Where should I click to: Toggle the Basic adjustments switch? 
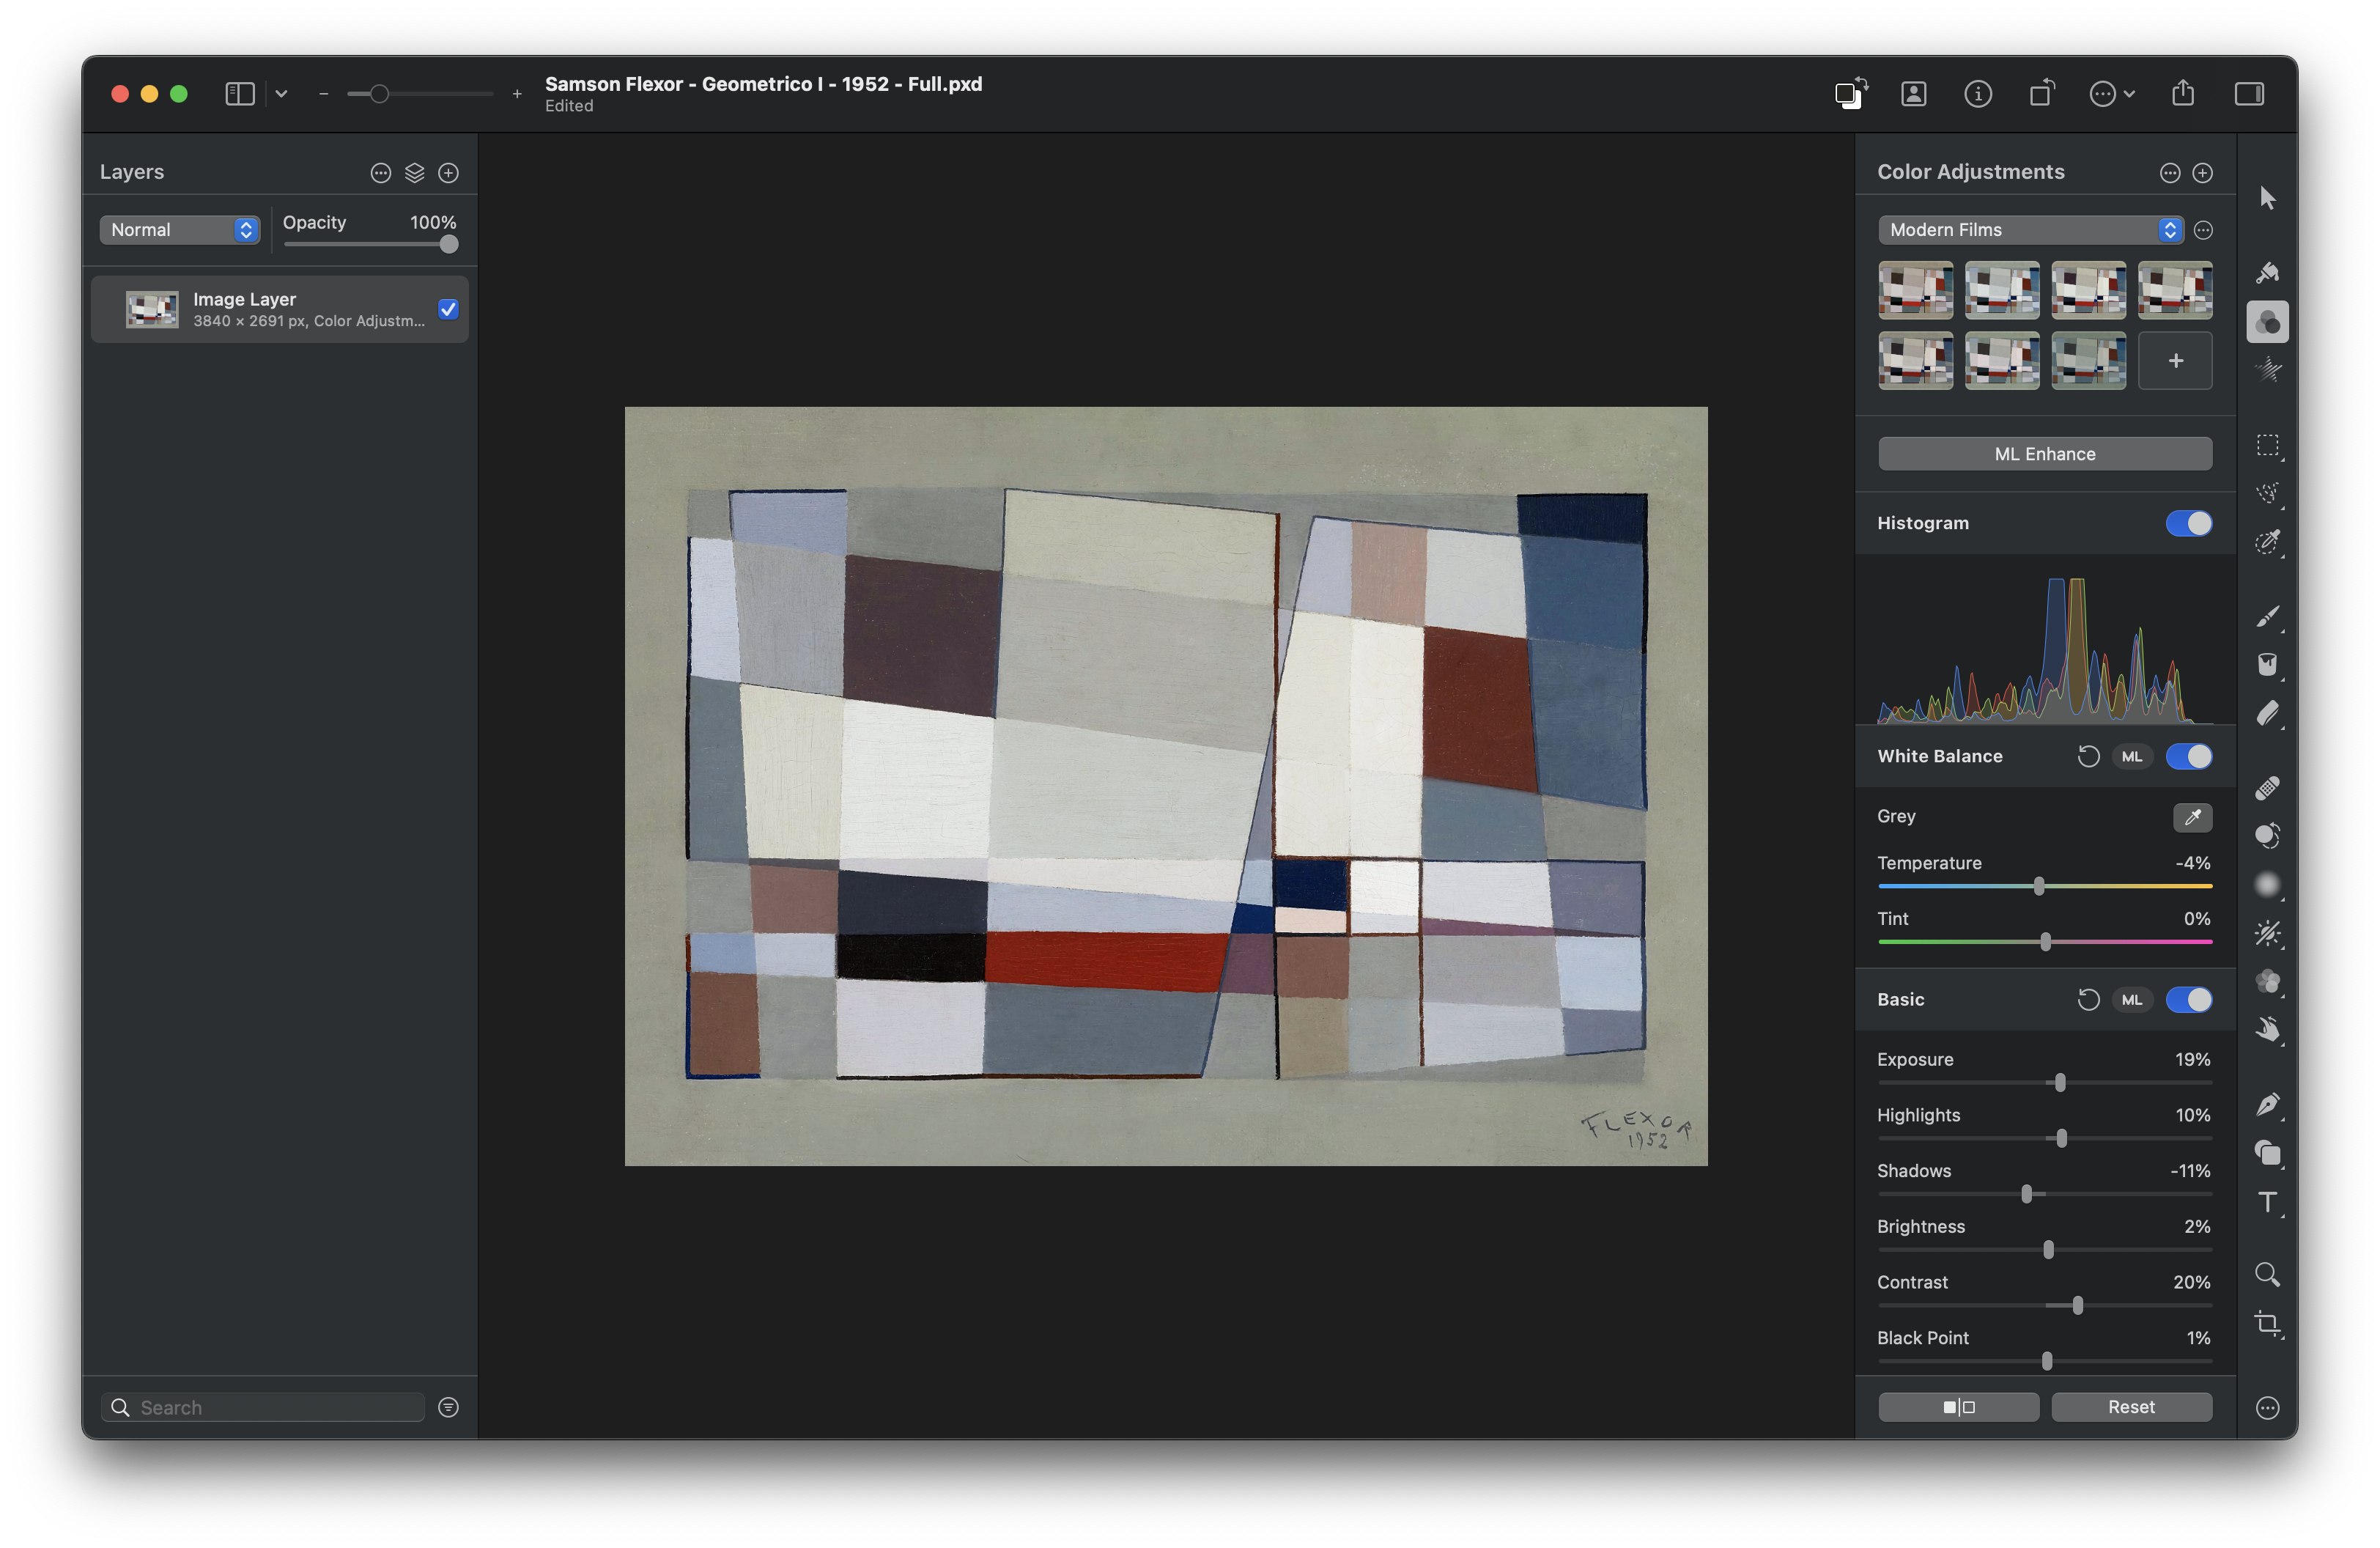pos(2188,999)
